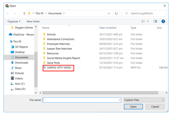Click 'Documents' in address path
Image resolution: width=172 pixels, height=115 pixels.
tap(55, 13)
